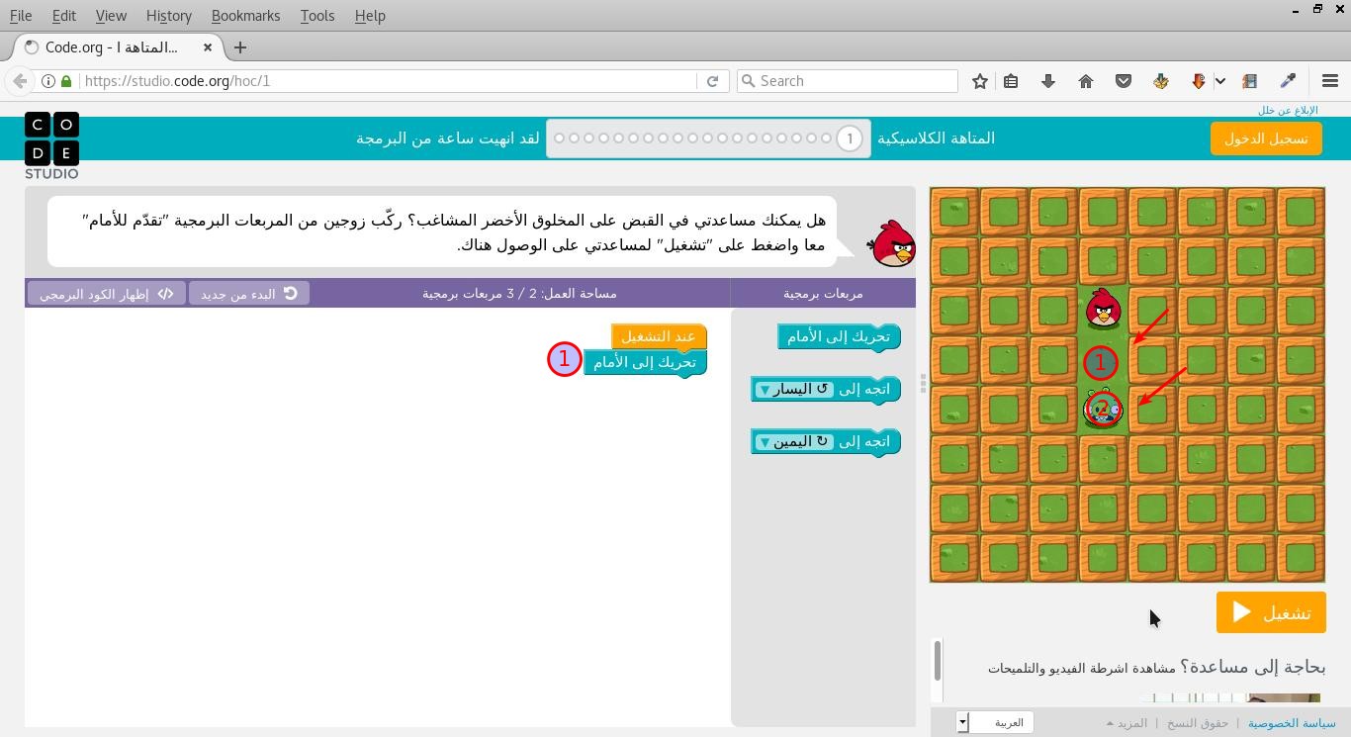
Task: Click لقد انهيت ساعة من البرمجة text
Action: click(x=448, y=138)
